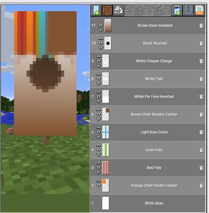Move White Creeper Charge layer down
This screenshot has height=213, width=209.
[x=98, y=66]
